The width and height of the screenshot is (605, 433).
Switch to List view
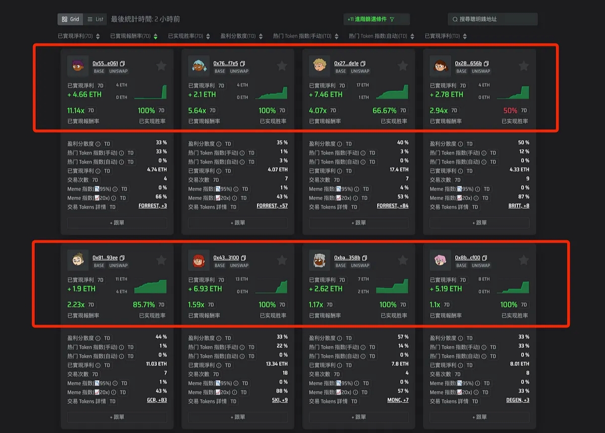(95, 19)
